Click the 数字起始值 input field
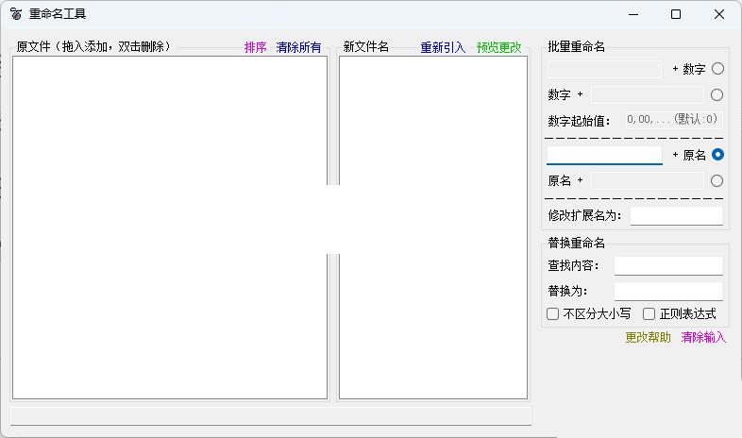 (x=671, y=120)
